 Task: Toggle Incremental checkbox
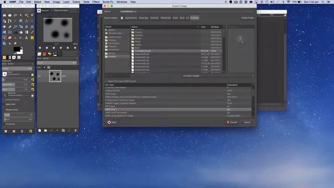click(x=4, y=124)
